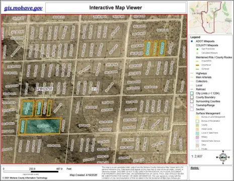Click the Map Created date text
Image resolution: width=234 pixels, height=181 pixels.
[84, 175]
